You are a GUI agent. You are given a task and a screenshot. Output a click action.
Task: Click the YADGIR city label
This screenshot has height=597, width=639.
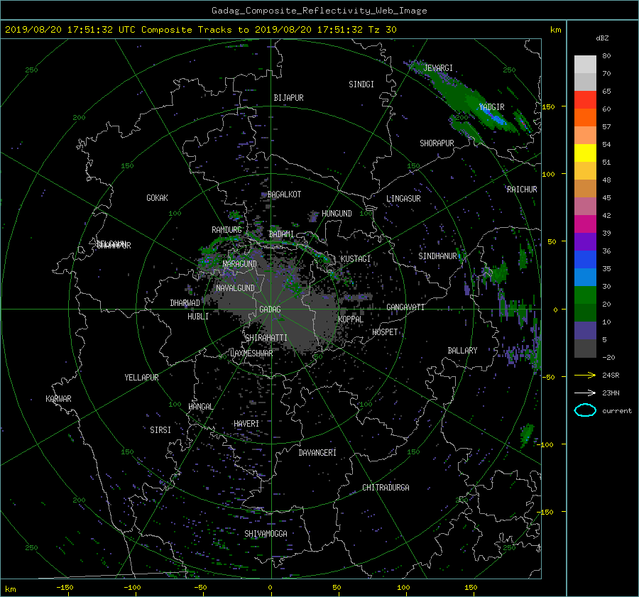491,106
